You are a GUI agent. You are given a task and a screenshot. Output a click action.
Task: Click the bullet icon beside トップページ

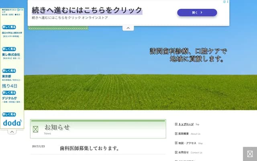[176, 124]
